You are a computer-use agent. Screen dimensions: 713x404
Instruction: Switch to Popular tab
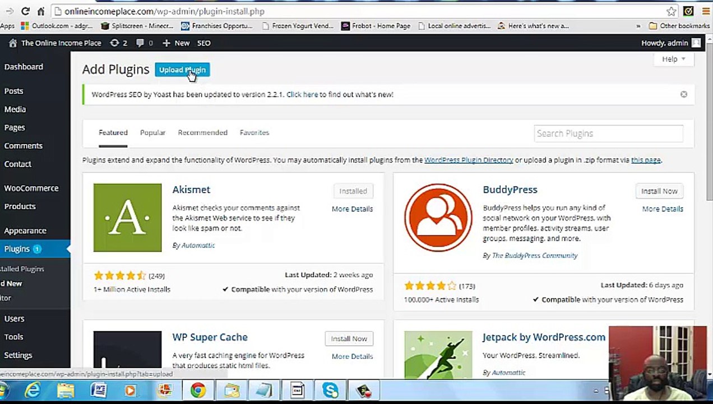click(152, 132)
